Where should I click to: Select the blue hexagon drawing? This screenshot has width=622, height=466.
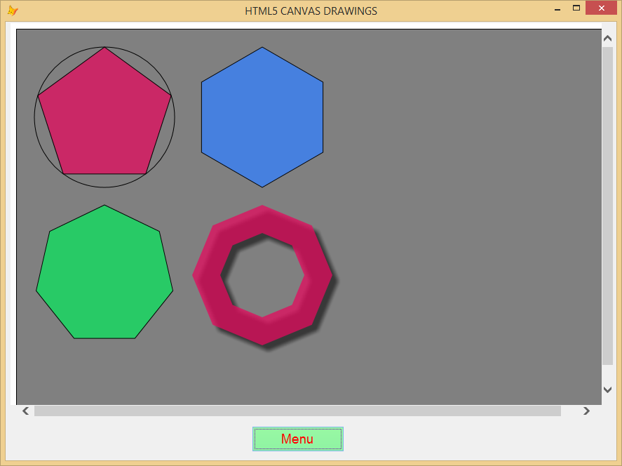[x=262, y=116]
